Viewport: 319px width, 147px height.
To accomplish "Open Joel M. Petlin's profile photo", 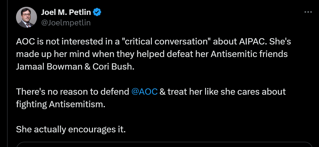I will (x=26, y=17).
